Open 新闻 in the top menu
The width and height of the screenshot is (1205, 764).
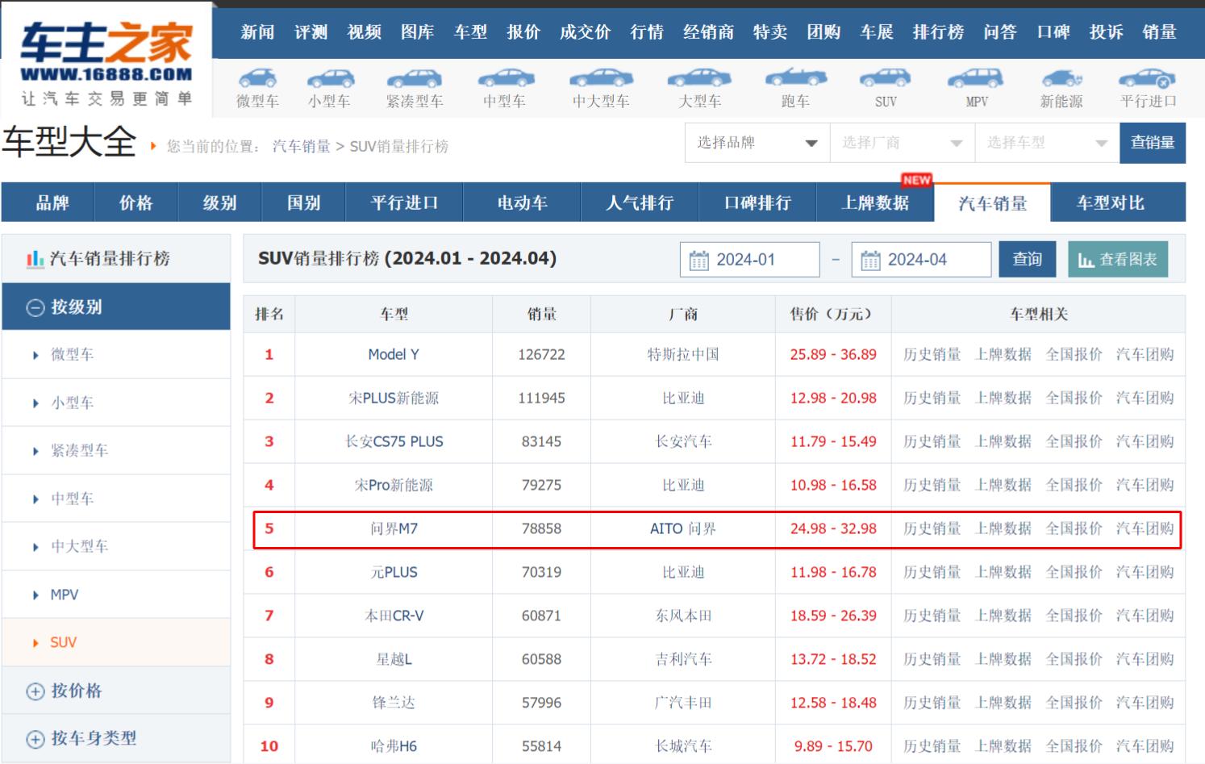click(x=257, y=32)
